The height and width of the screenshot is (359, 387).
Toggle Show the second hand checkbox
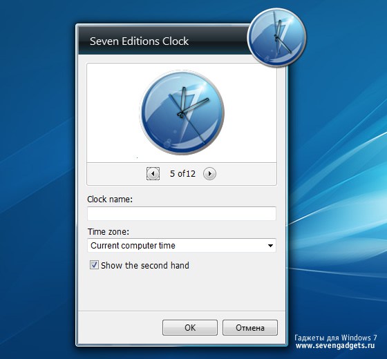pos(94,265)
